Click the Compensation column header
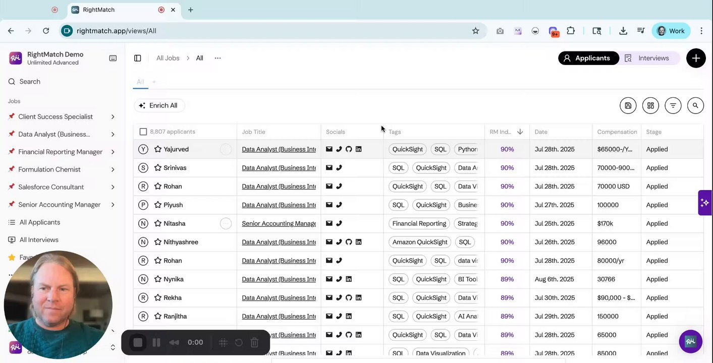Viewport: 713px width, 363px height. [x=617, y=132]
